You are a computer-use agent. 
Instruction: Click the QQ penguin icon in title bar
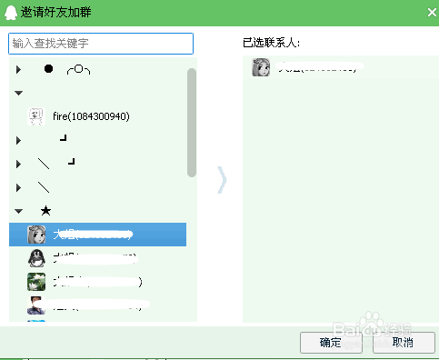click(x=11, y=13)
